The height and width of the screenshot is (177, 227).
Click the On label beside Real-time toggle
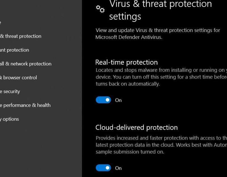pos(118,100)
